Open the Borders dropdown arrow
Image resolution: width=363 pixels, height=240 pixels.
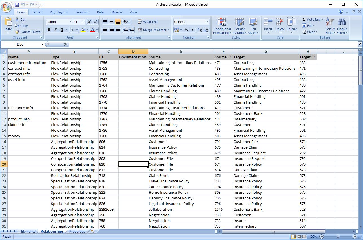tap(77, 30)
